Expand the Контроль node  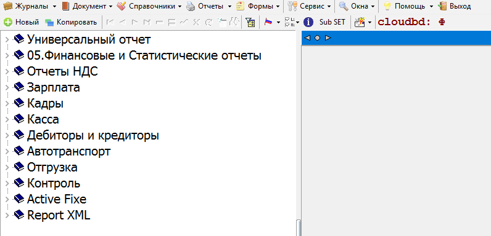pos(7,183)
